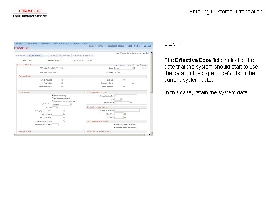The height and width of the screenshot is (208, 277).
Task: Open AR Distribution Code lookup magnifier
Action: coord(64,121)
